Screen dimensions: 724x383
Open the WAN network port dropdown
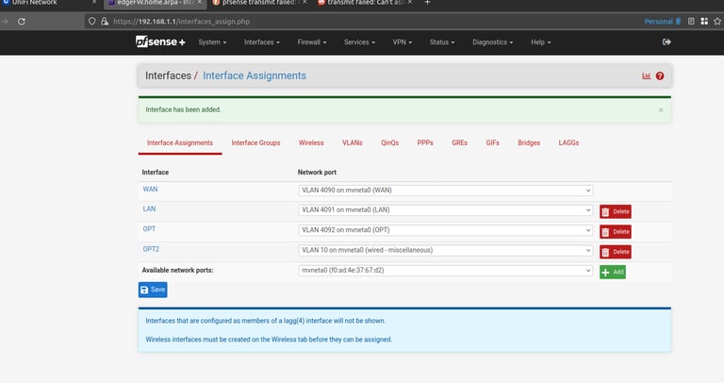click(x=446, y=191)
